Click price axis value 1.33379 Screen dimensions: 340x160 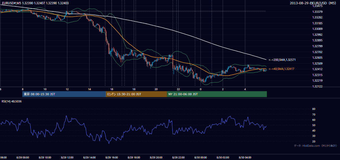(x=317, y=12)
